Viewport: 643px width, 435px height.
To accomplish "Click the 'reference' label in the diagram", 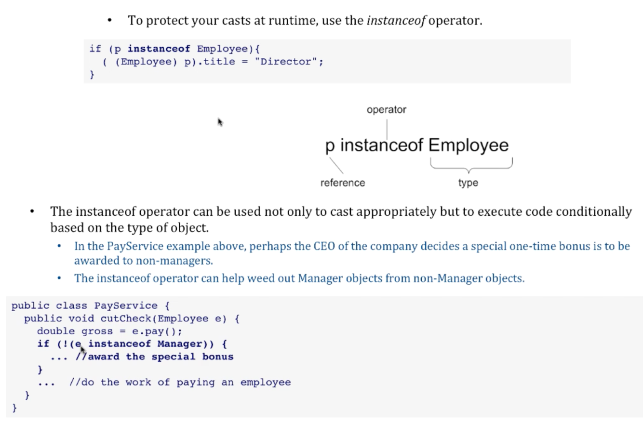I will 343,183.
